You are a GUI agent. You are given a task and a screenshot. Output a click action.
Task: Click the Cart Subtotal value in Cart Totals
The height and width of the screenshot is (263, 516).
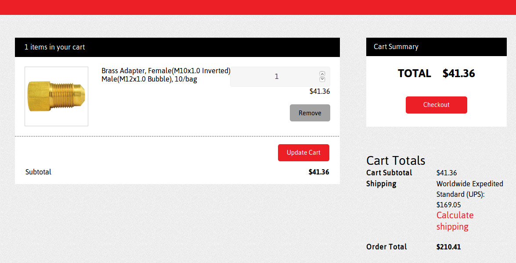tap(446, 173)
